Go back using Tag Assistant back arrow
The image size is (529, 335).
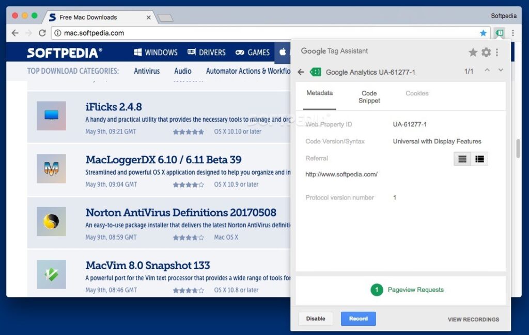tap(301, 72)
